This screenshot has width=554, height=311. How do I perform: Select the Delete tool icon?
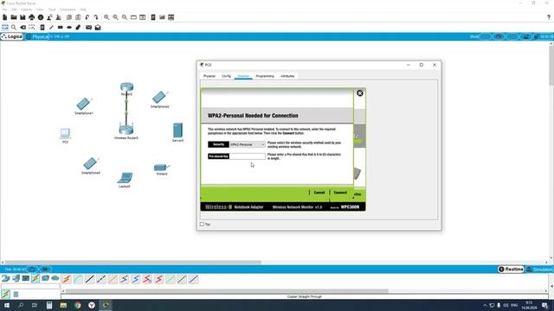[x=23, y=27]
